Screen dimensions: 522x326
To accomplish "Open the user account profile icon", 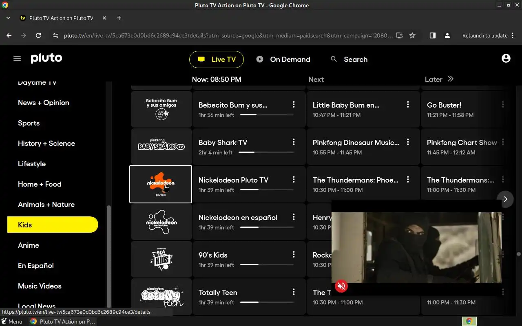I will click(x=506, y=58).
